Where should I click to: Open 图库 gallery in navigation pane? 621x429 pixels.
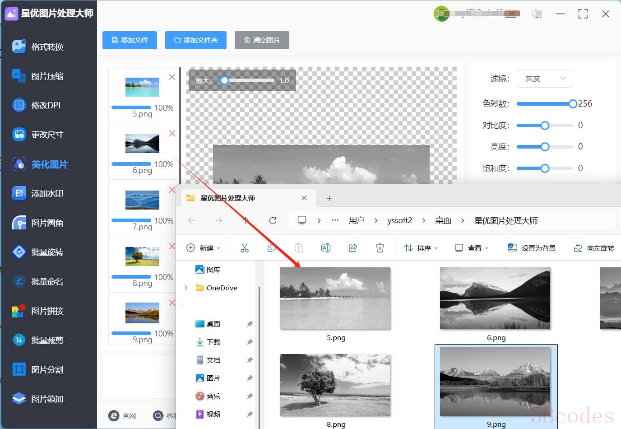pyautogui.click(x=208, y=270)
